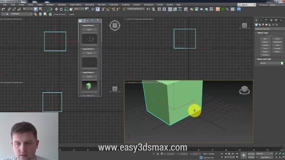This screenshot has width=285, height=160.
Task: Switch to the Modify command panel tab
Action: (x=261, y=20)
